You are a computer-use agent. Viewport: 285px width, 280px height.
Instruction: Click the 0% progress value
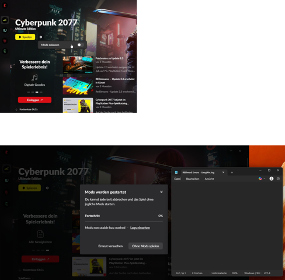(161, 216)
